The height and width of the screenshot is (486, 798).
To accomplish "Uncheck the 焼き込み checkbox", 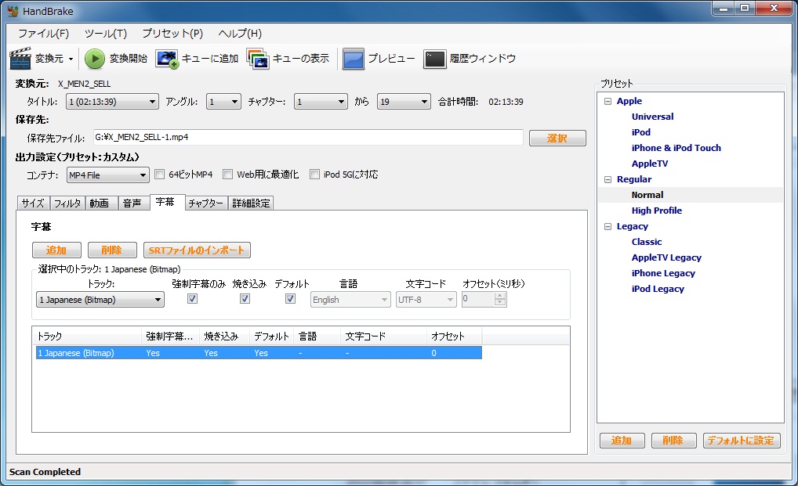I will tap(245, 299).
